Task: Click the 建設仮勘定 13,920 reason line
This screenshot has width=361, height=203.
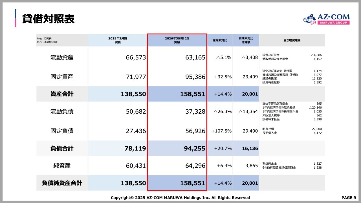Action: [x=292, y=79]
